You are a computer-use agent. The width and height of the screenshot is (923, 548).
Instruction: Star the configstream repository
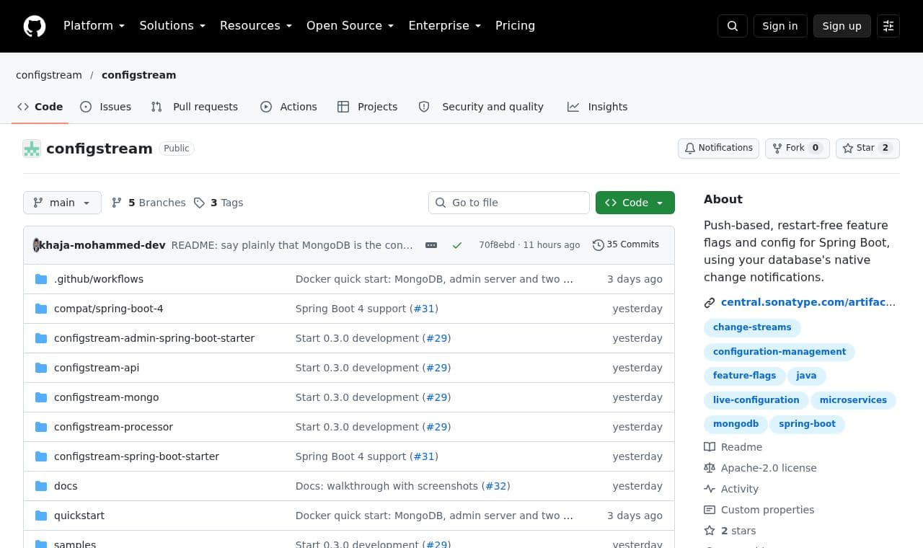coord(867,148)
